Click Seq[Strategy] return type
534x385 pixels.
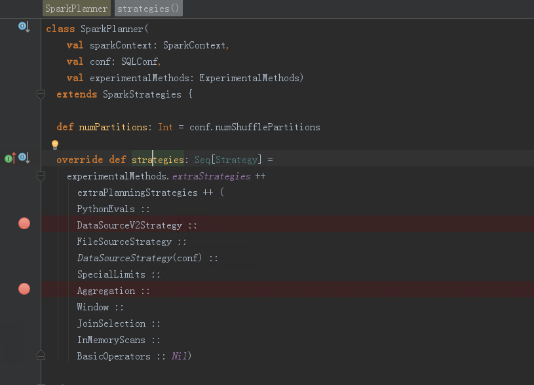coord(228,160)
